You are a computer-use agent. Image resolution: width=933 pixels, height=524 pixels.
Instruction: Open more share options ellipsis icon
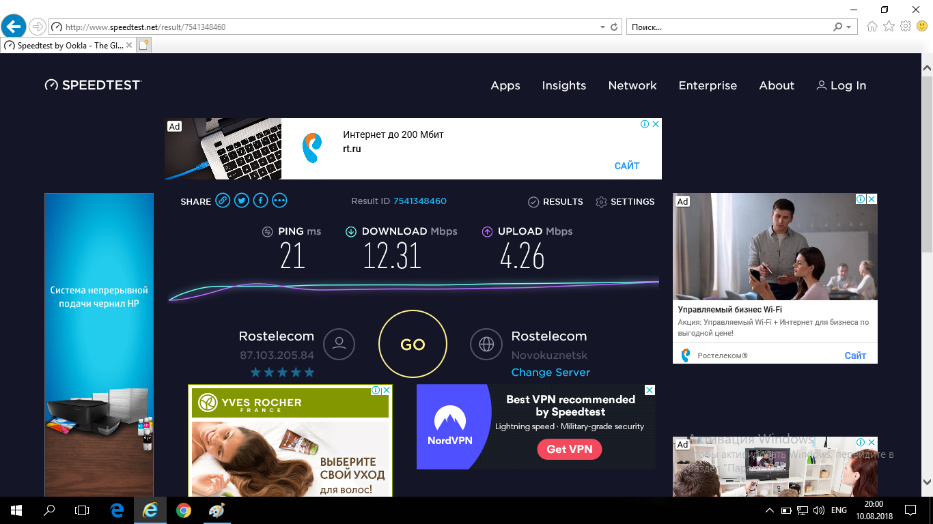click(279, 201)
